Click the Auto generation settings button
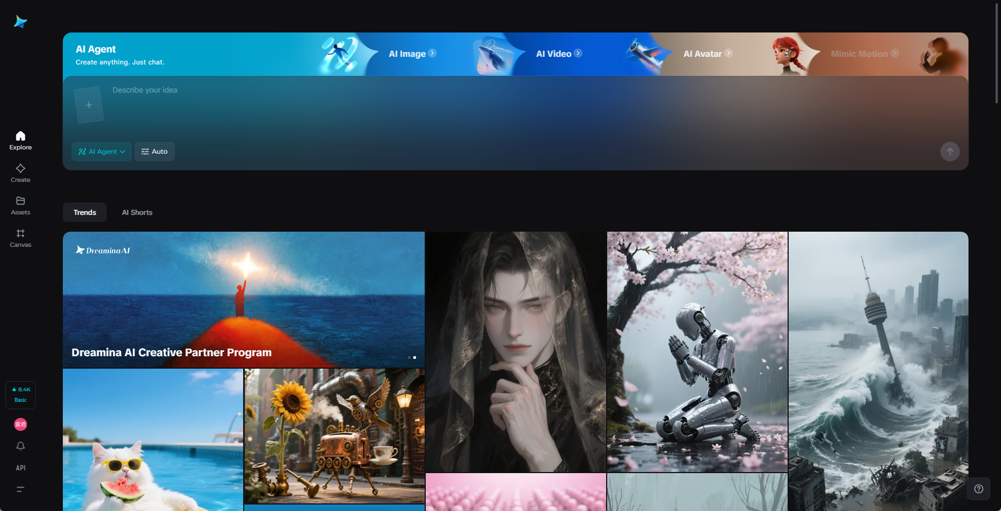Image resolution: width=1001 pixels, height=511 pixels. [x=154, y=152]
